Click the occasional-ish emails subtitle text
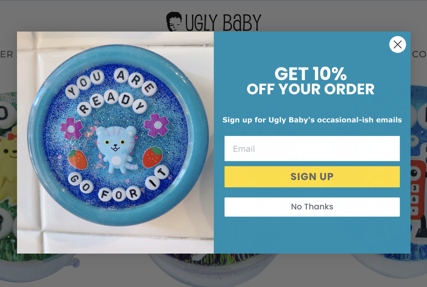The image size is (427, 287). pyautogui.click(x=312, y=120)
